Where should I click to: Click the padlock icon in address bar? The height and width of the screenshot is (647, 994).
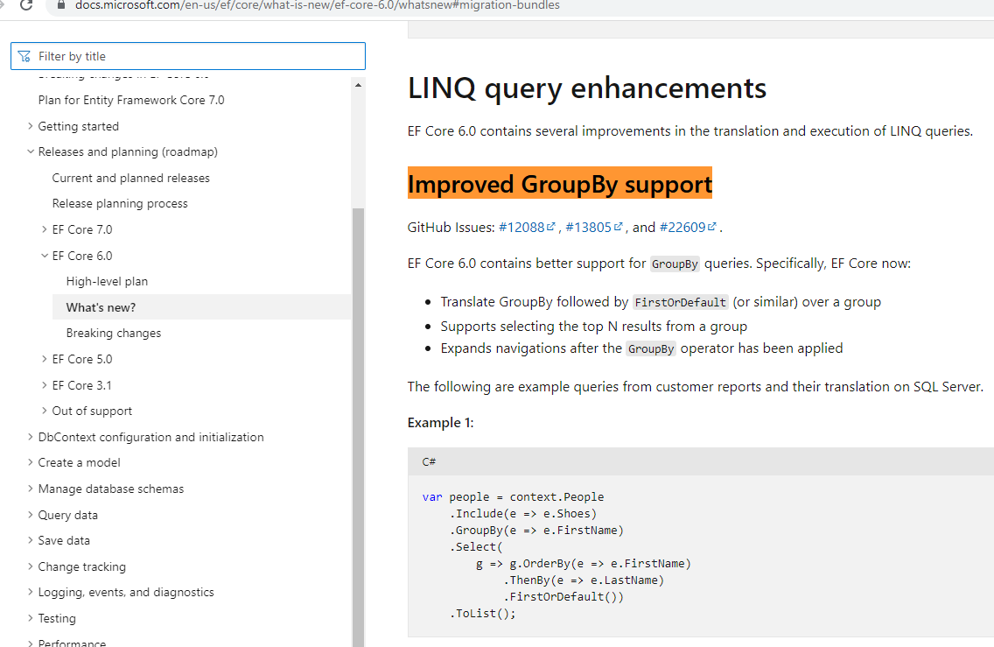61,5
